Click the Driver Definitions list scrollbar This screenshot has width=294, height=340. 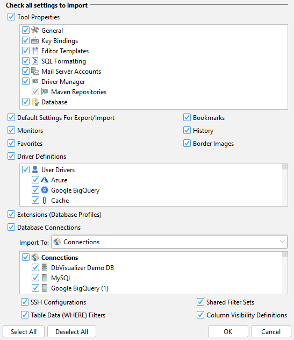tap(285, 185)
